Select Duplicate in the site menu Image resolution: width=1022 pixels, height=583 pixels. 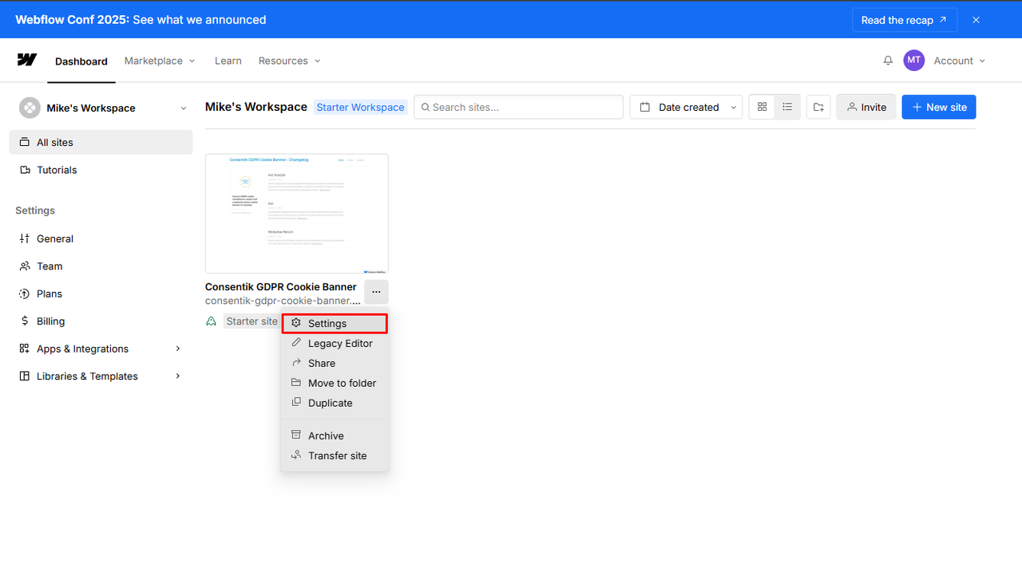tap(330, 403)
